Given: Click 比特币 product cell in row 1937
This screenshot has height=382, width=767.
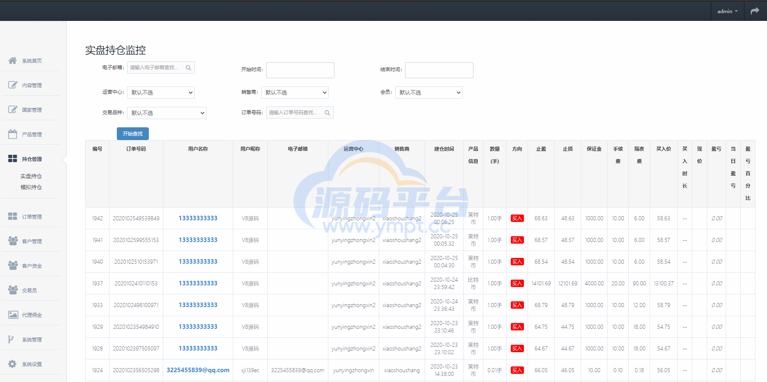Looking at the screenshot, I should (473, 283).
